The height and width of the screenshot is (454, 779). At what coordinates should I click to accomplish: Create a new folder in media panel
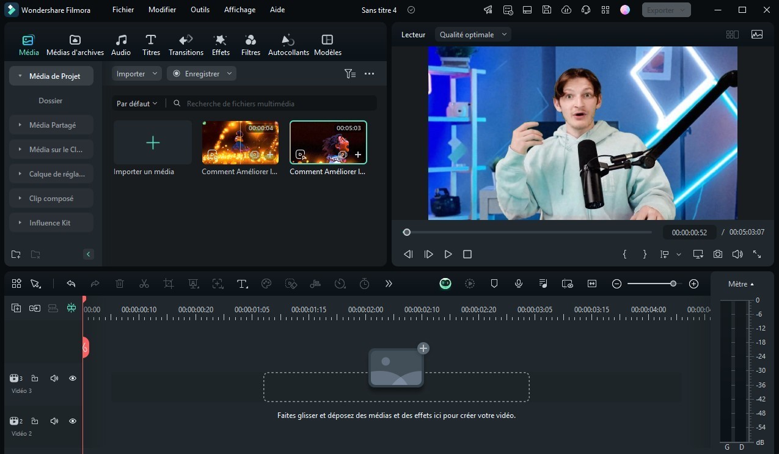click(16, 254)
